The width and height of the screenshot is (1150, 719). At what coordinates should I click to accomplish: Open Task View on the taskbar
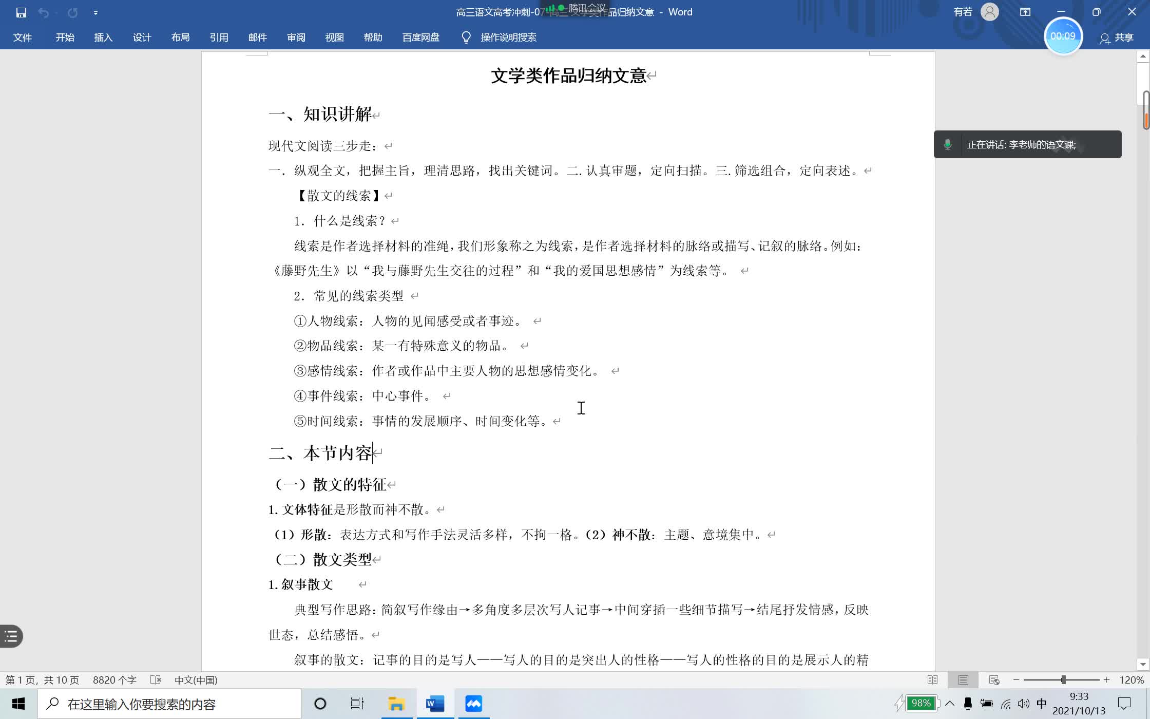coord(357,704)
